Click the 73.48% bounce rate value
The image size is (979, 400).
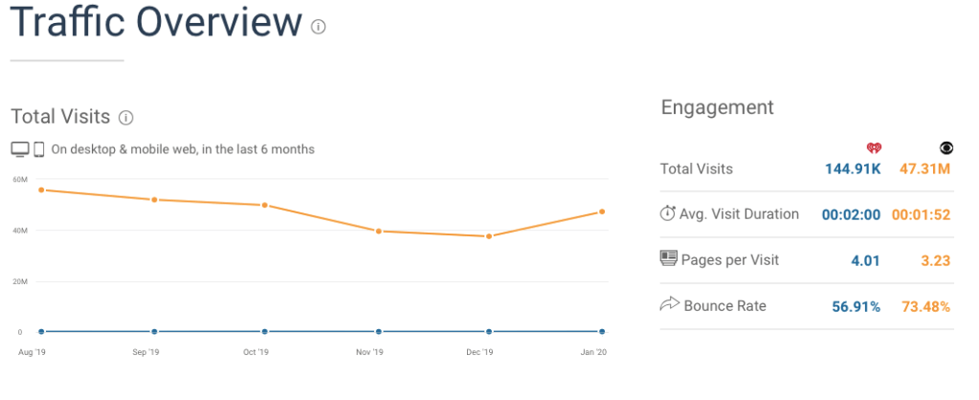tap(925, 306)
